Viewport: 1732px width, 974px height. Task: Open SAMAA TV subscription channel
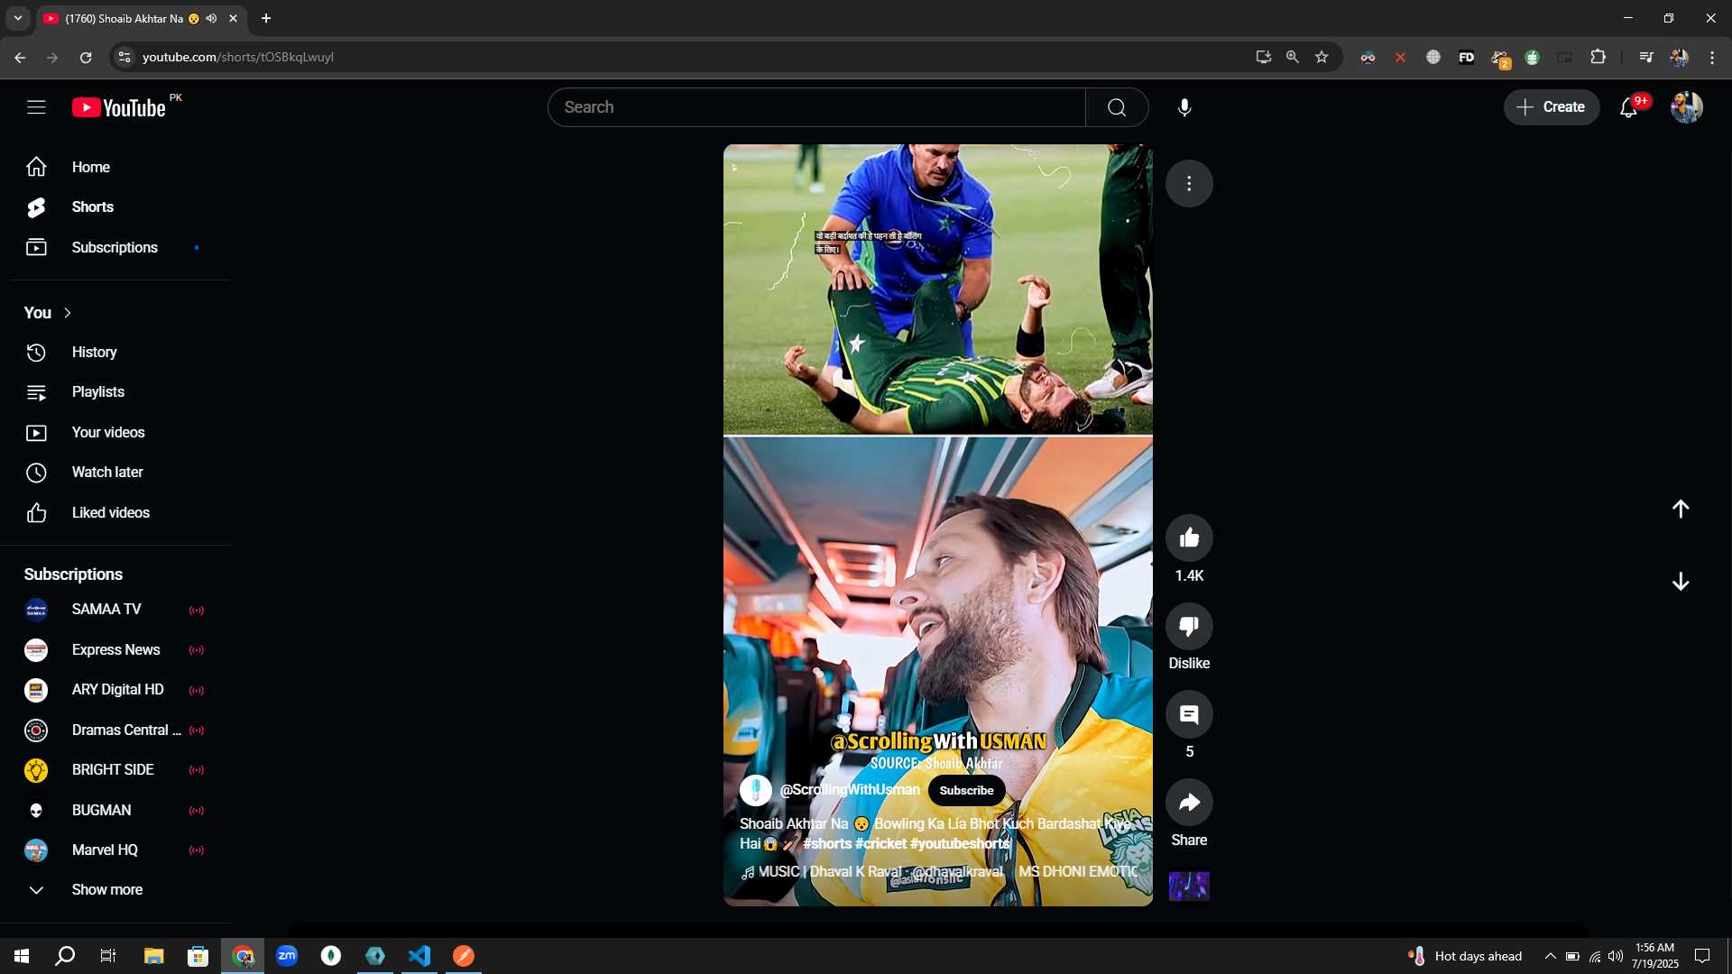coord(115,610)
